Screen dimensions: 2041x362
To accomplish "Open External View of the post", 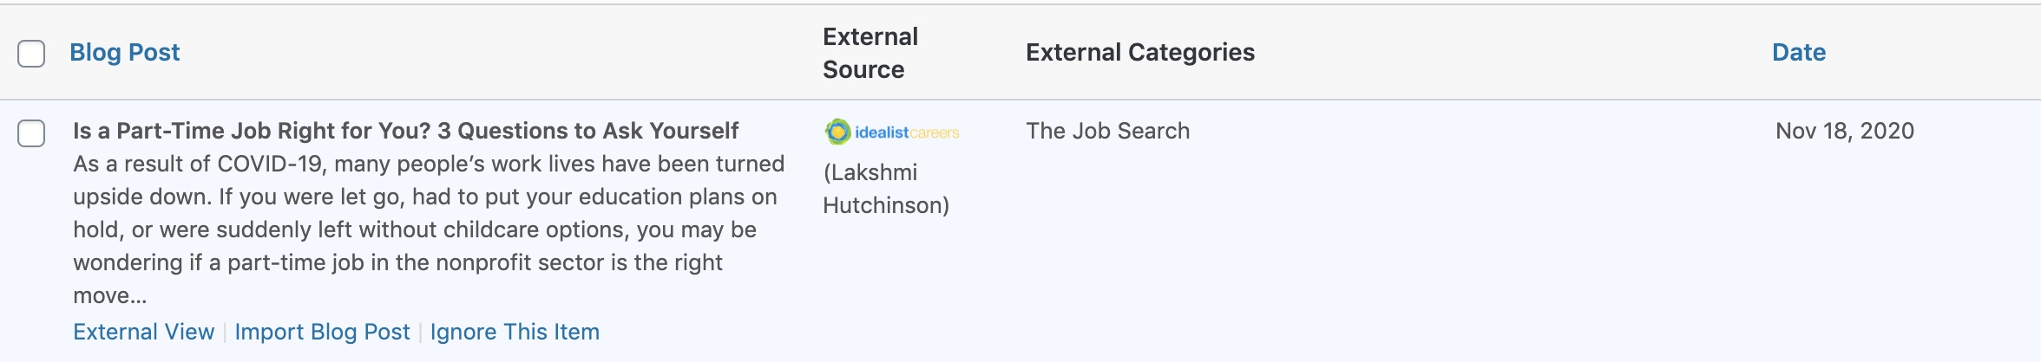I will pos(143,332).
